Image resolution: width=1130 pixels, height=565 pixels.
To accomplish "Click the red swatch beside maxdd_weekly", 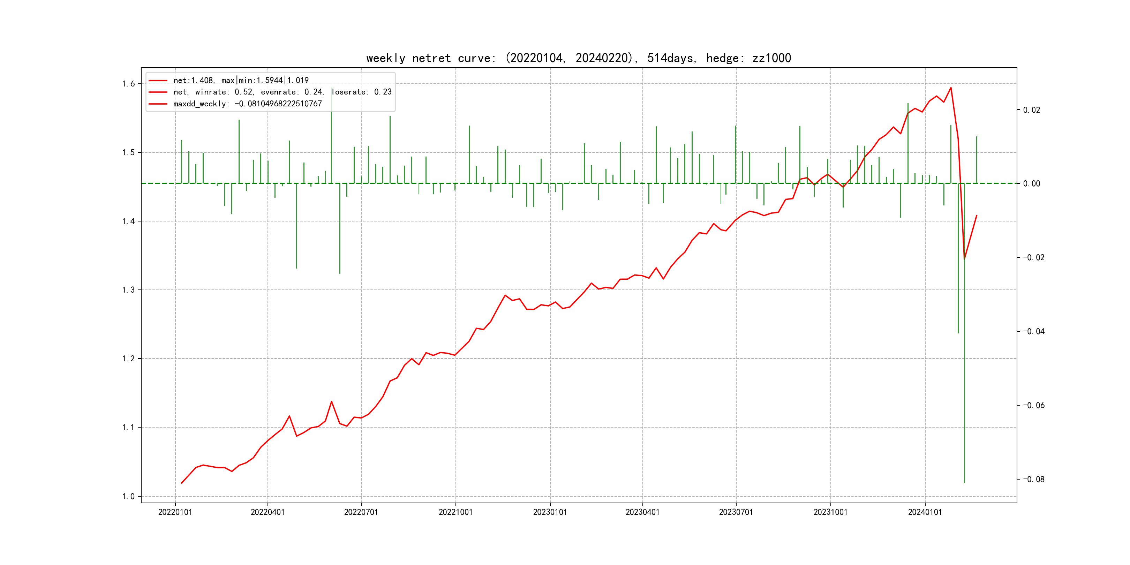I will (158, 104).
